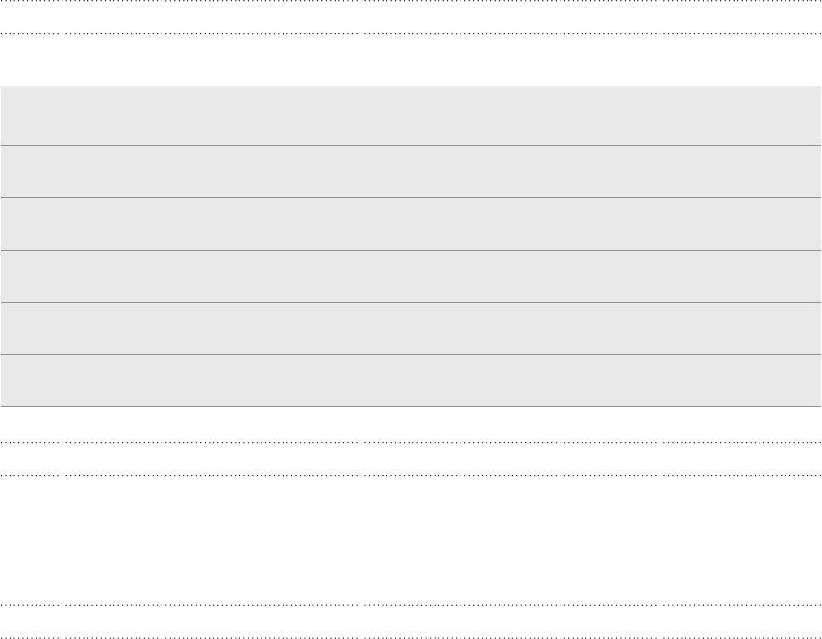Click divider between first and second gray rows
822x639 pixels.
(411, 146)
